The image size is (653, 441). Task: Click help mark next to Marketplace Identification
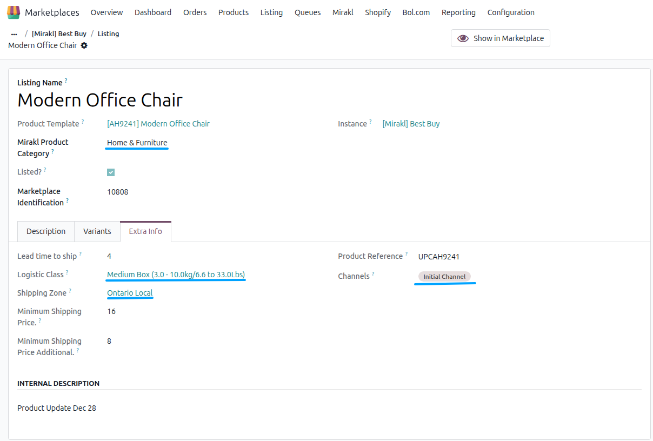[x=67, y=201]
